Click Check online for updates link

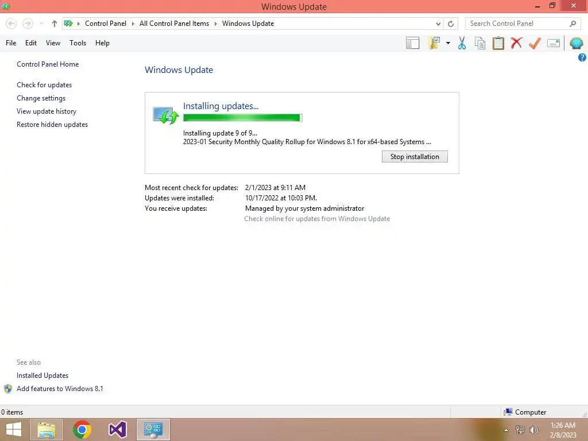[x=317, y=219]
